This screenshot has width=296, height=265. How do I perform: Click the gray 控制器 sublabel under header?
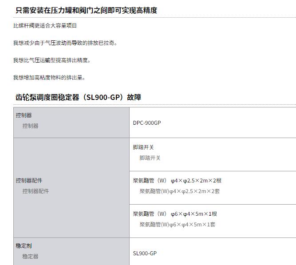coord(30,126)
